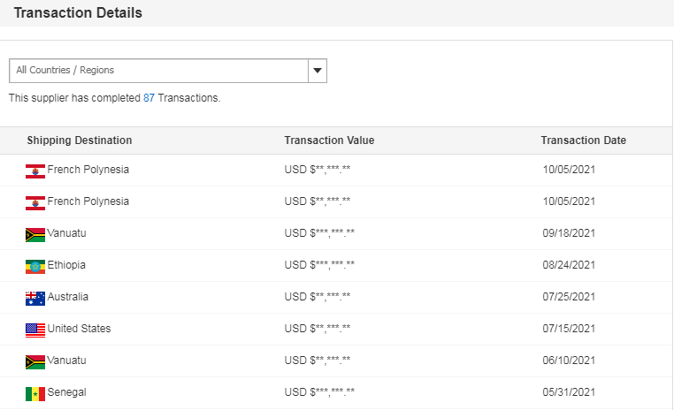674x410 pixels.
Task: Click the Vanuatu flag dated 06/10/2021
Action: (35, 361)
